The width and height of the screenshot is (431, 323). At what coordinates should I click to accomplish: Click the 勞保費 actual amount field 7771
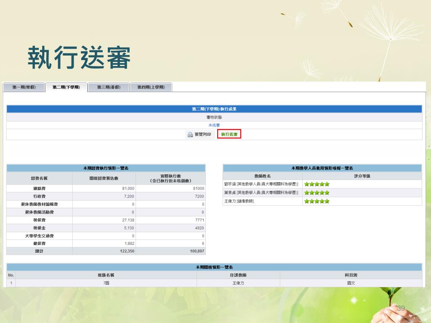point(170,220)
